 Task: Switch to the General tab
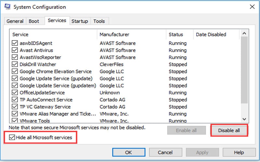[x=15, y=21]
